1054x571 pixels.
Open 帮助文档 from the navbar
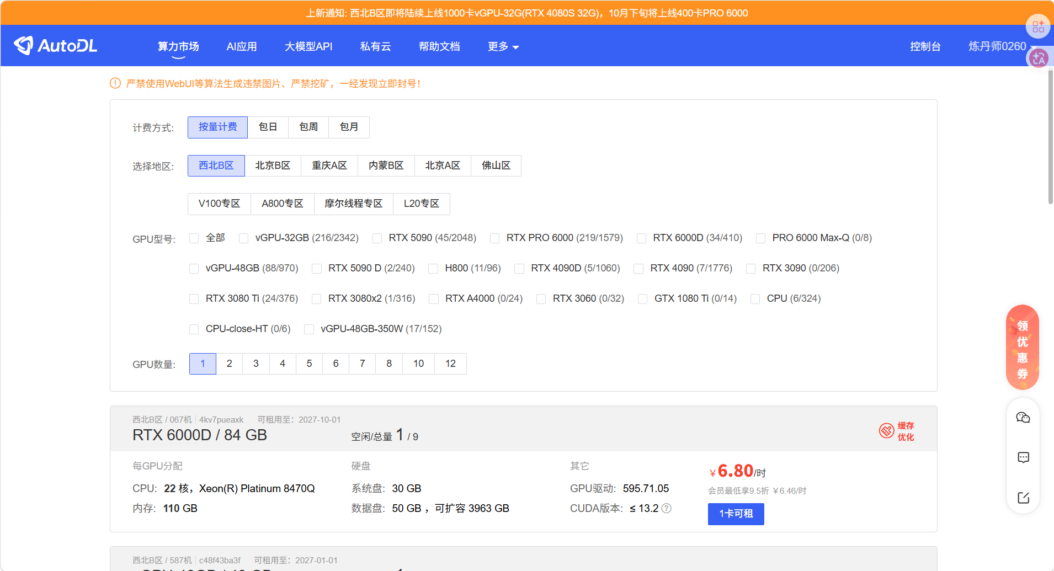tap(439, 46)
